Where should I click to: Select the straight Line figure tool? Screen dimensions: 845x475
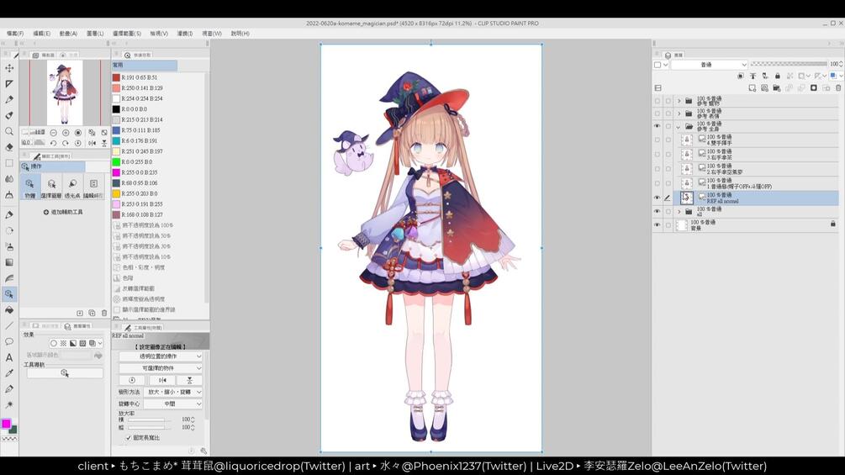click(9, 325)
